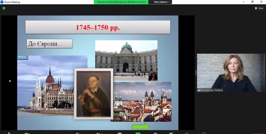This screenshot has width=266, height=134.
Task: Click the green encryption shield icon
Action: pyautogui.click(x=4, y=8)
